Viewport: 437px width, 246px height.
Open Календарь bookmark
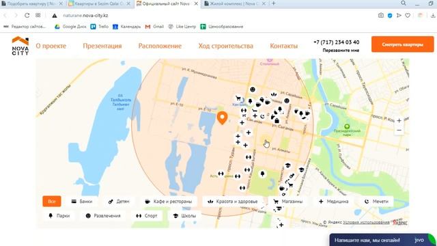127,27
